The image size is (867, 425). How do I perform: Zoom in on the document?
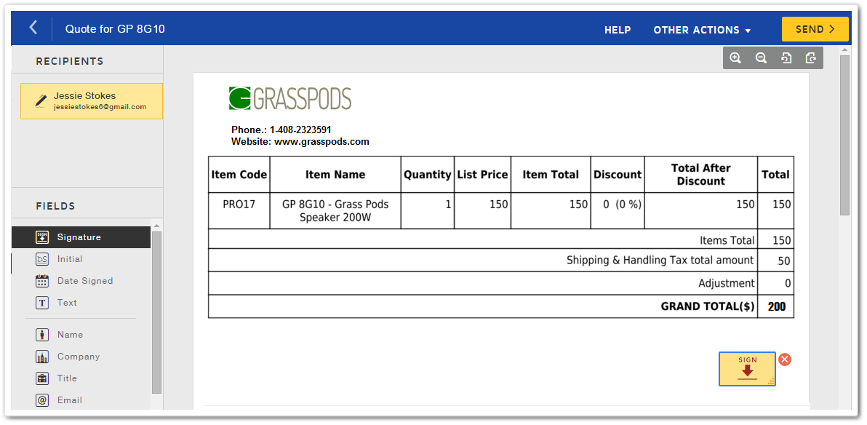735,58
